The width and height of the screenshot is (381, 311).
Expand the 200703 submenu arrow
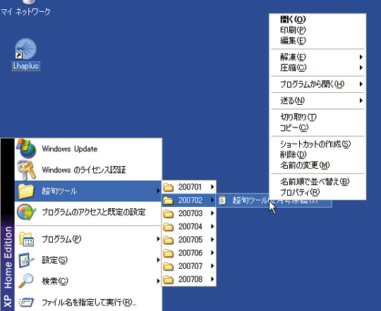click(x=212, y=213)
